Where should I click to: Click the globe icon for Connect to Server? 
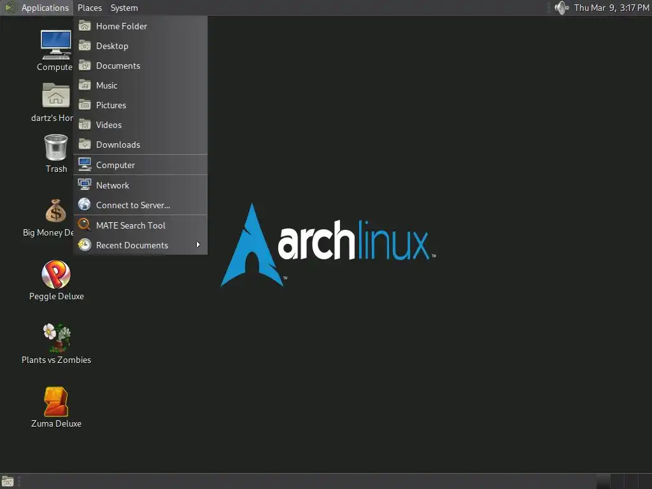pyautogui.click(x=85, y=204)
